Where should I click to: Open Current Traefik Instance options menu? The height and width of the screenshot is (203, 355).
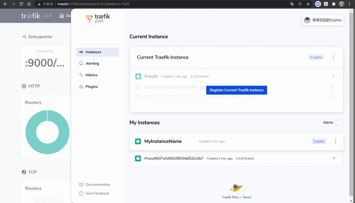point(334,57)
